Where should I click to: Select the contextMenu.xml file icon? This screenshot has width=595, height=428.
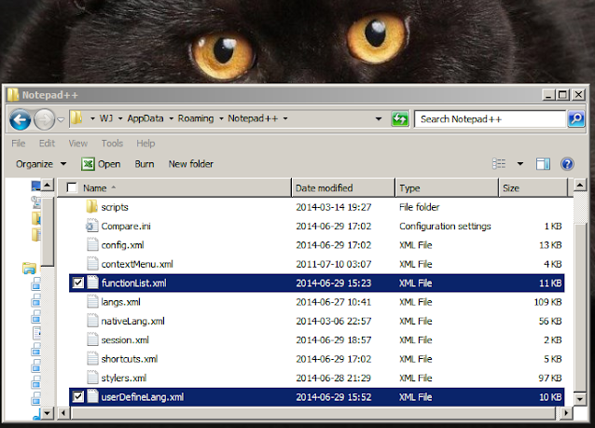coord(92,264)
